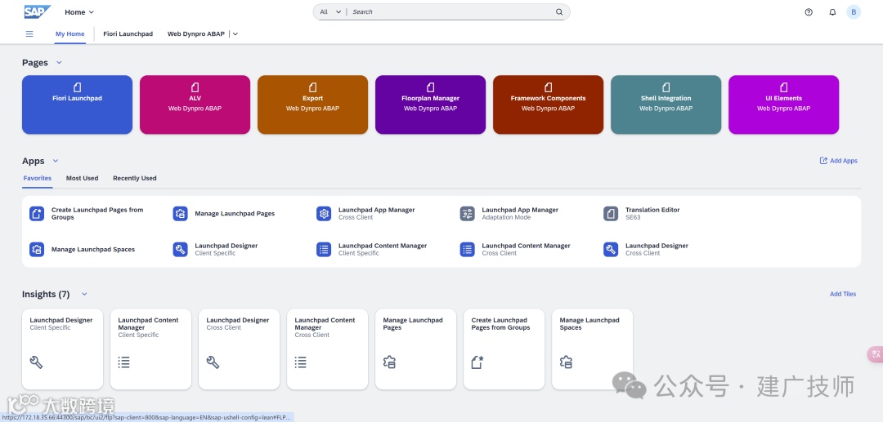Open the search scope All dropdown
Image resolution: width=883 pixels, height=422 pixels.
click(x=330, y=11)
